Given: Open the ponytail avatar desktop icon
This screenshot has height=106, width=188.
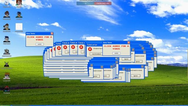Looking at the screenshot, I should point(6,27).
